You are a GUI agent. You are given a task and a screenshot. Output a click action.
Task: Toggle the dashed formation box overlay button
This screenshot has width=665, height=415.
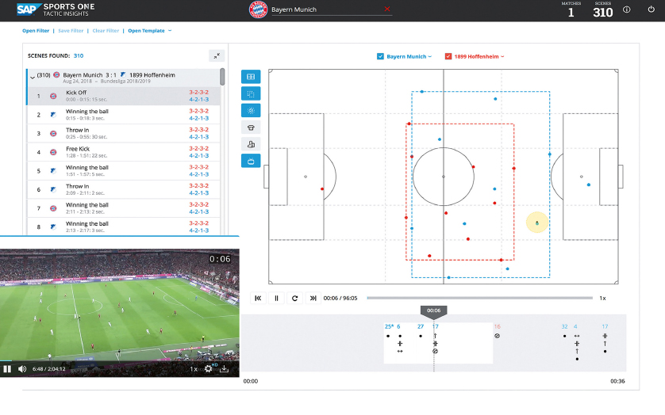click(x=251, y=93)
